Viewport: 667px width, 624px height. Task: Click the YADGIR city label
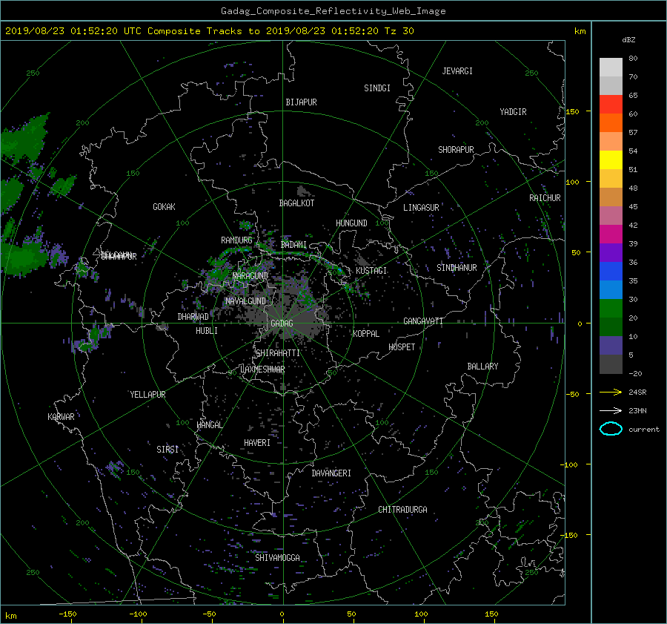tap(513, 112)
